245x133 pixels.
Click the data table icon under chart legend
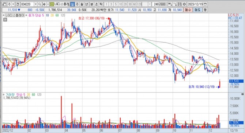(5, 20)
